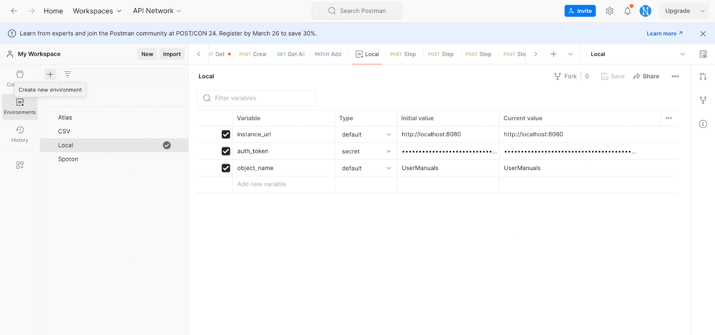Viewport: 715px width, 335px height.
Task: Open a new tab with plus icon
Action: point(553,54)
